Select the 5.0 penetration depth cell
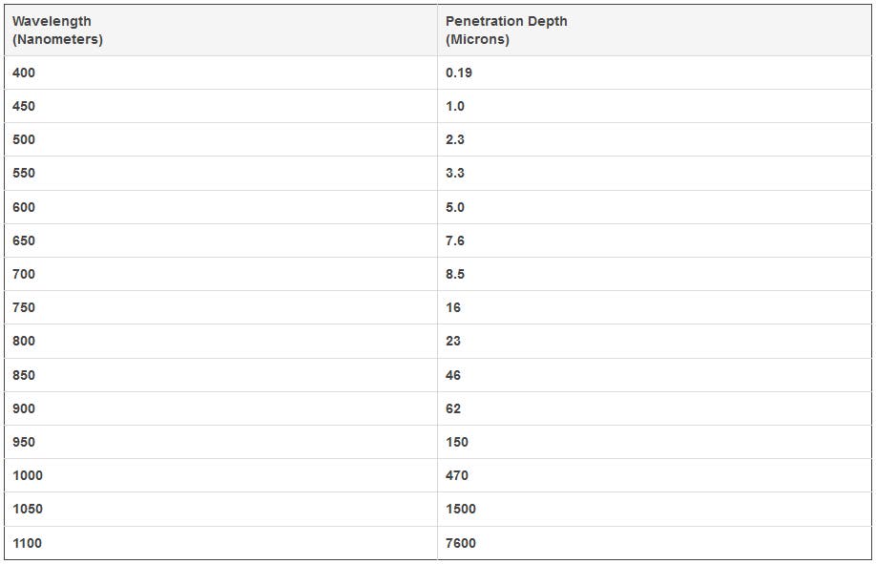Image resolution: width=876 pixels, height=564 pixels. [455, 207]
